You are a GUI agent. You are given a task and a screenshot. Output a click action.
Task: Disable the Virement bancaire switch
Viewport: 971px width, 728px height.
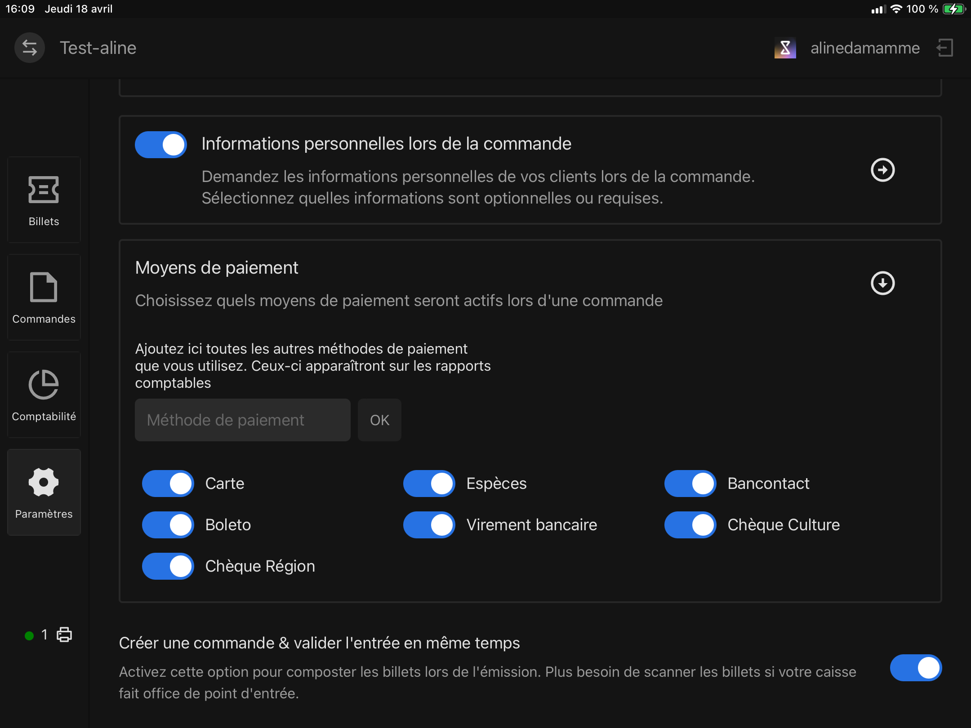click(x=429, y=525)
